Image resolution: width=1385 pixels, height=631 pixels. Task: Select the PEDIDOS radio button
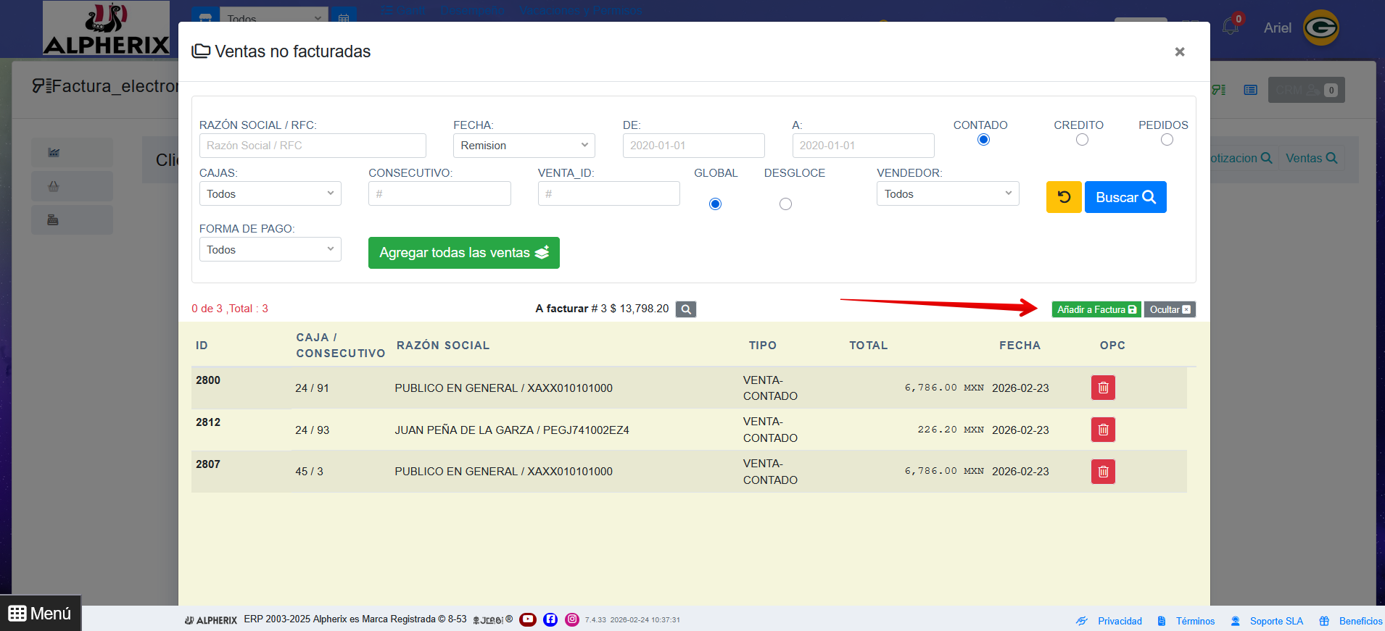pos(1166,140)
